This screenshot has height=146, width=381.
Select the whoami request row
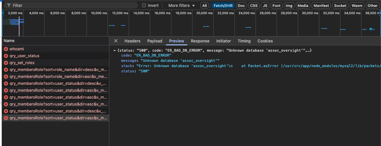pyautogui.click(x=55, y=49)
